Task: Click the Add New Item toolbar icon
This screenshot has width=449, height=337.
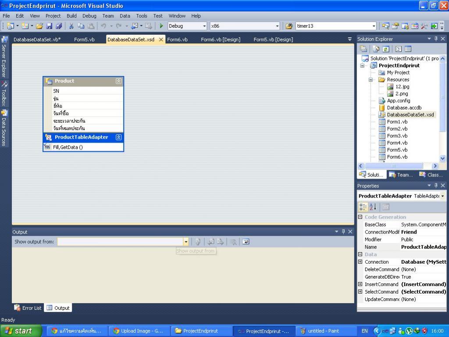Action: pos(25,26)
